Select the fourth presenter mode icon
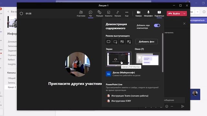Screen dimensions: 207x116 (129, 42)
